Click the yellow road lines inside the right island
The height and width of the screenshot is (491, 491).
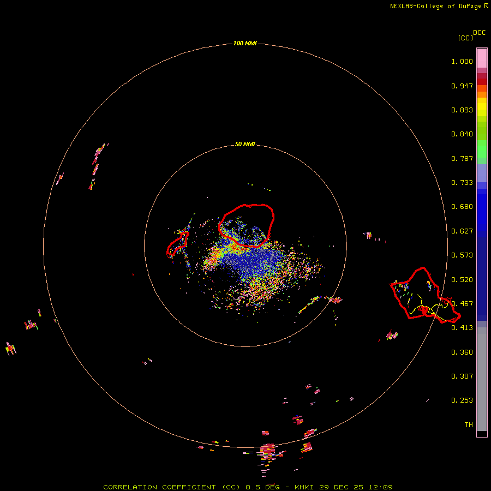click(429, 308)
